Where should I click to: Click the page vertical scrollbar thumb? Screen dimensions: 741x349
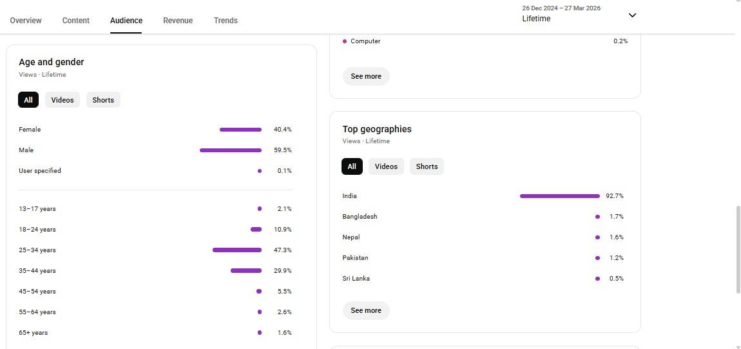click(x=738, y=249)
